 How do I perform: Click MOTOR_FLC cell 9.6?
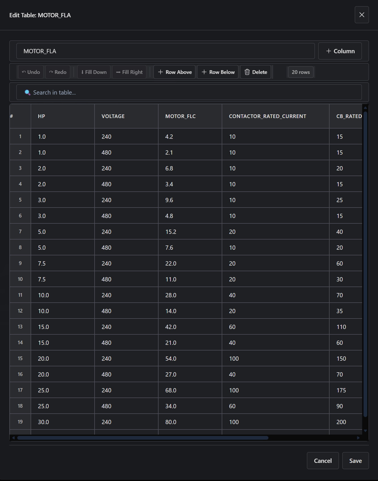pos(190,200)
